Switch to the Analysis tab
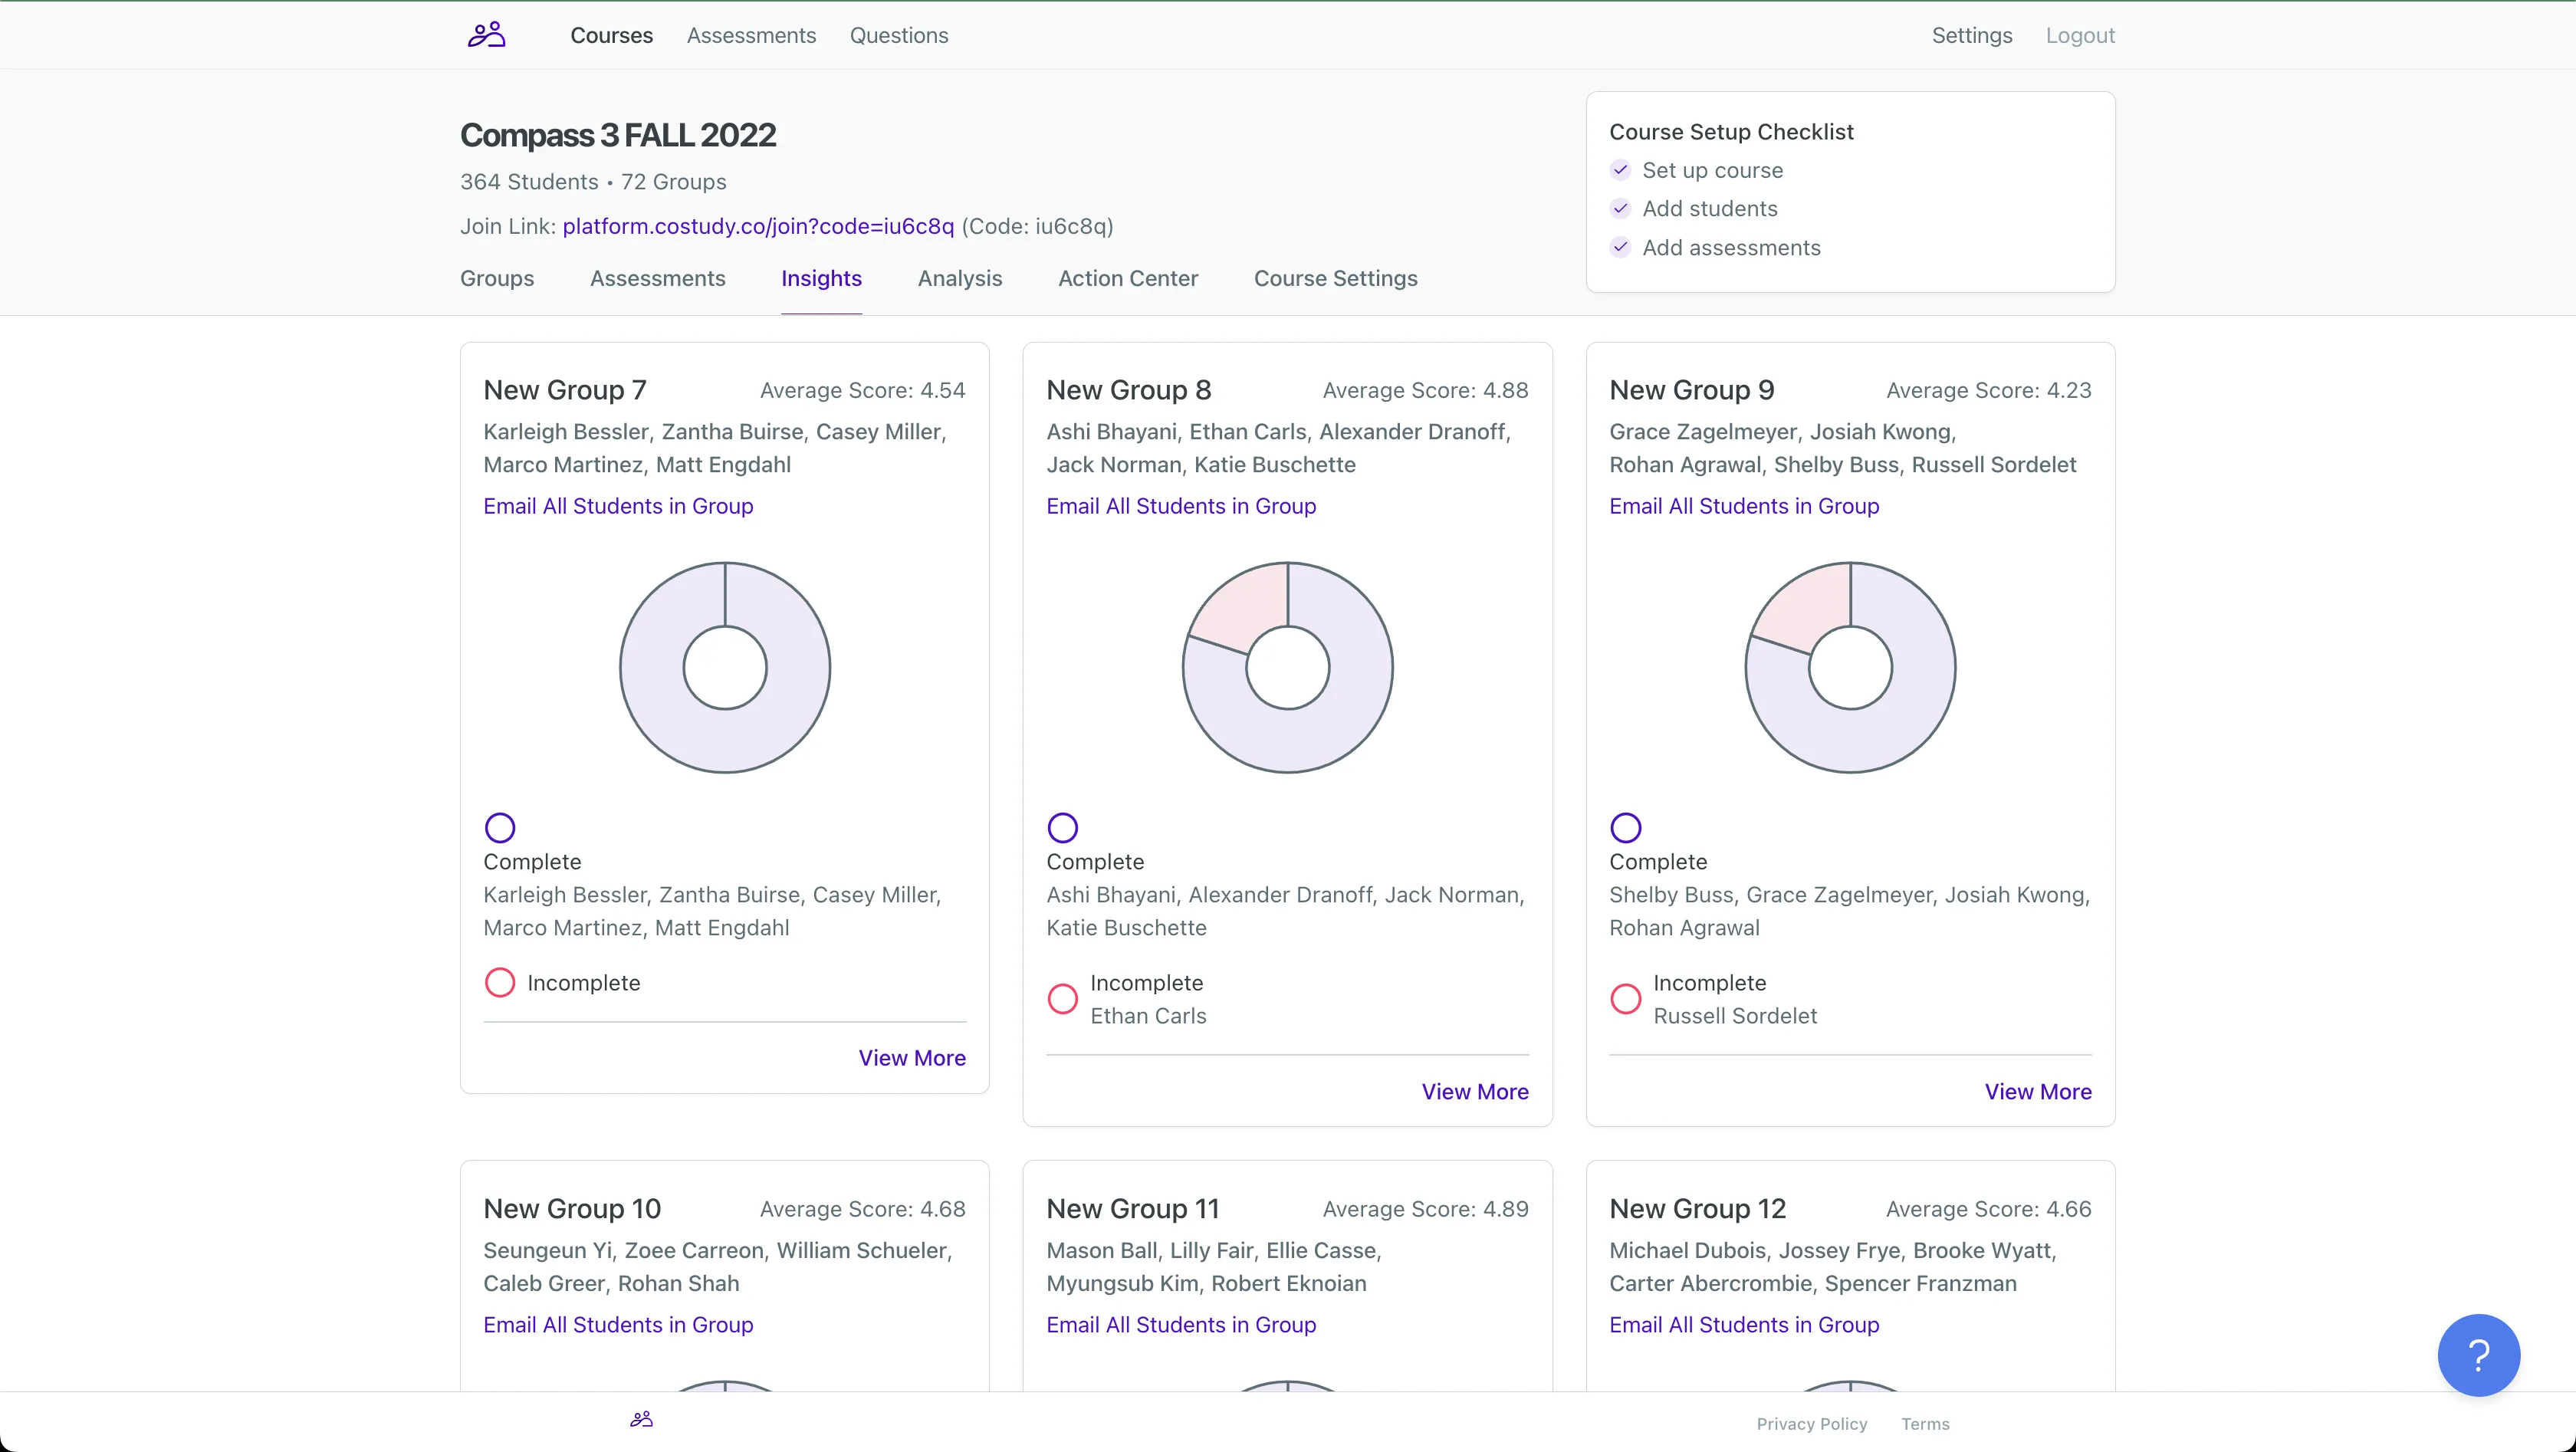2576x1452 pixels. pos(959,278)
